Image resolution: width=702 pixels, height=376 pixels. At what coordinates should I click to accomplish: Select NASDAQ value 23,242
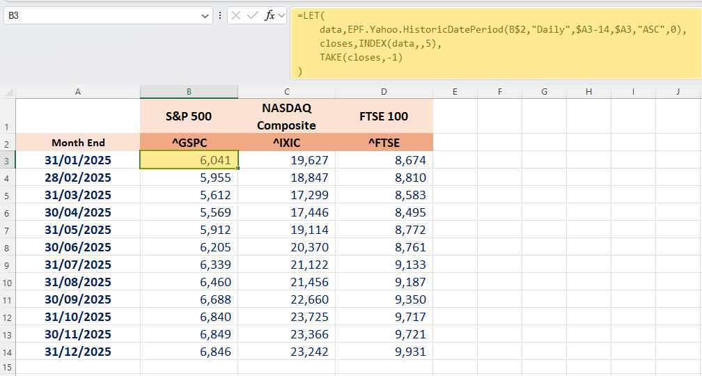coord(286,352)
